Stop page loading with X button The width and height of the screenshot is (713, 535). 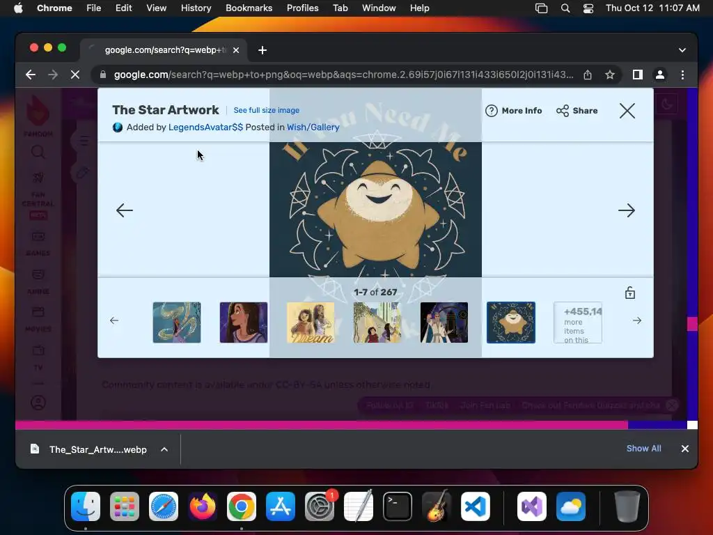coord(75,75)
